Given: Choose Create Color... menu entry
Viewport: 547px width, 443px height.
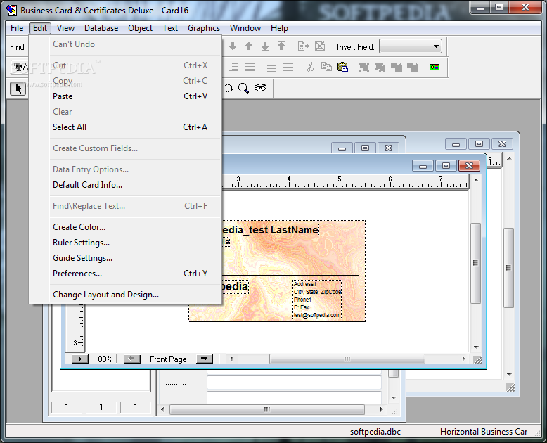Looking at the screenshot, I should pos(130,227).
